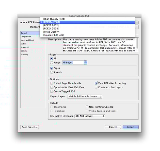Screen dimensions: 160x151
Task: Click the Export button
Action: [x=131, y=127]
